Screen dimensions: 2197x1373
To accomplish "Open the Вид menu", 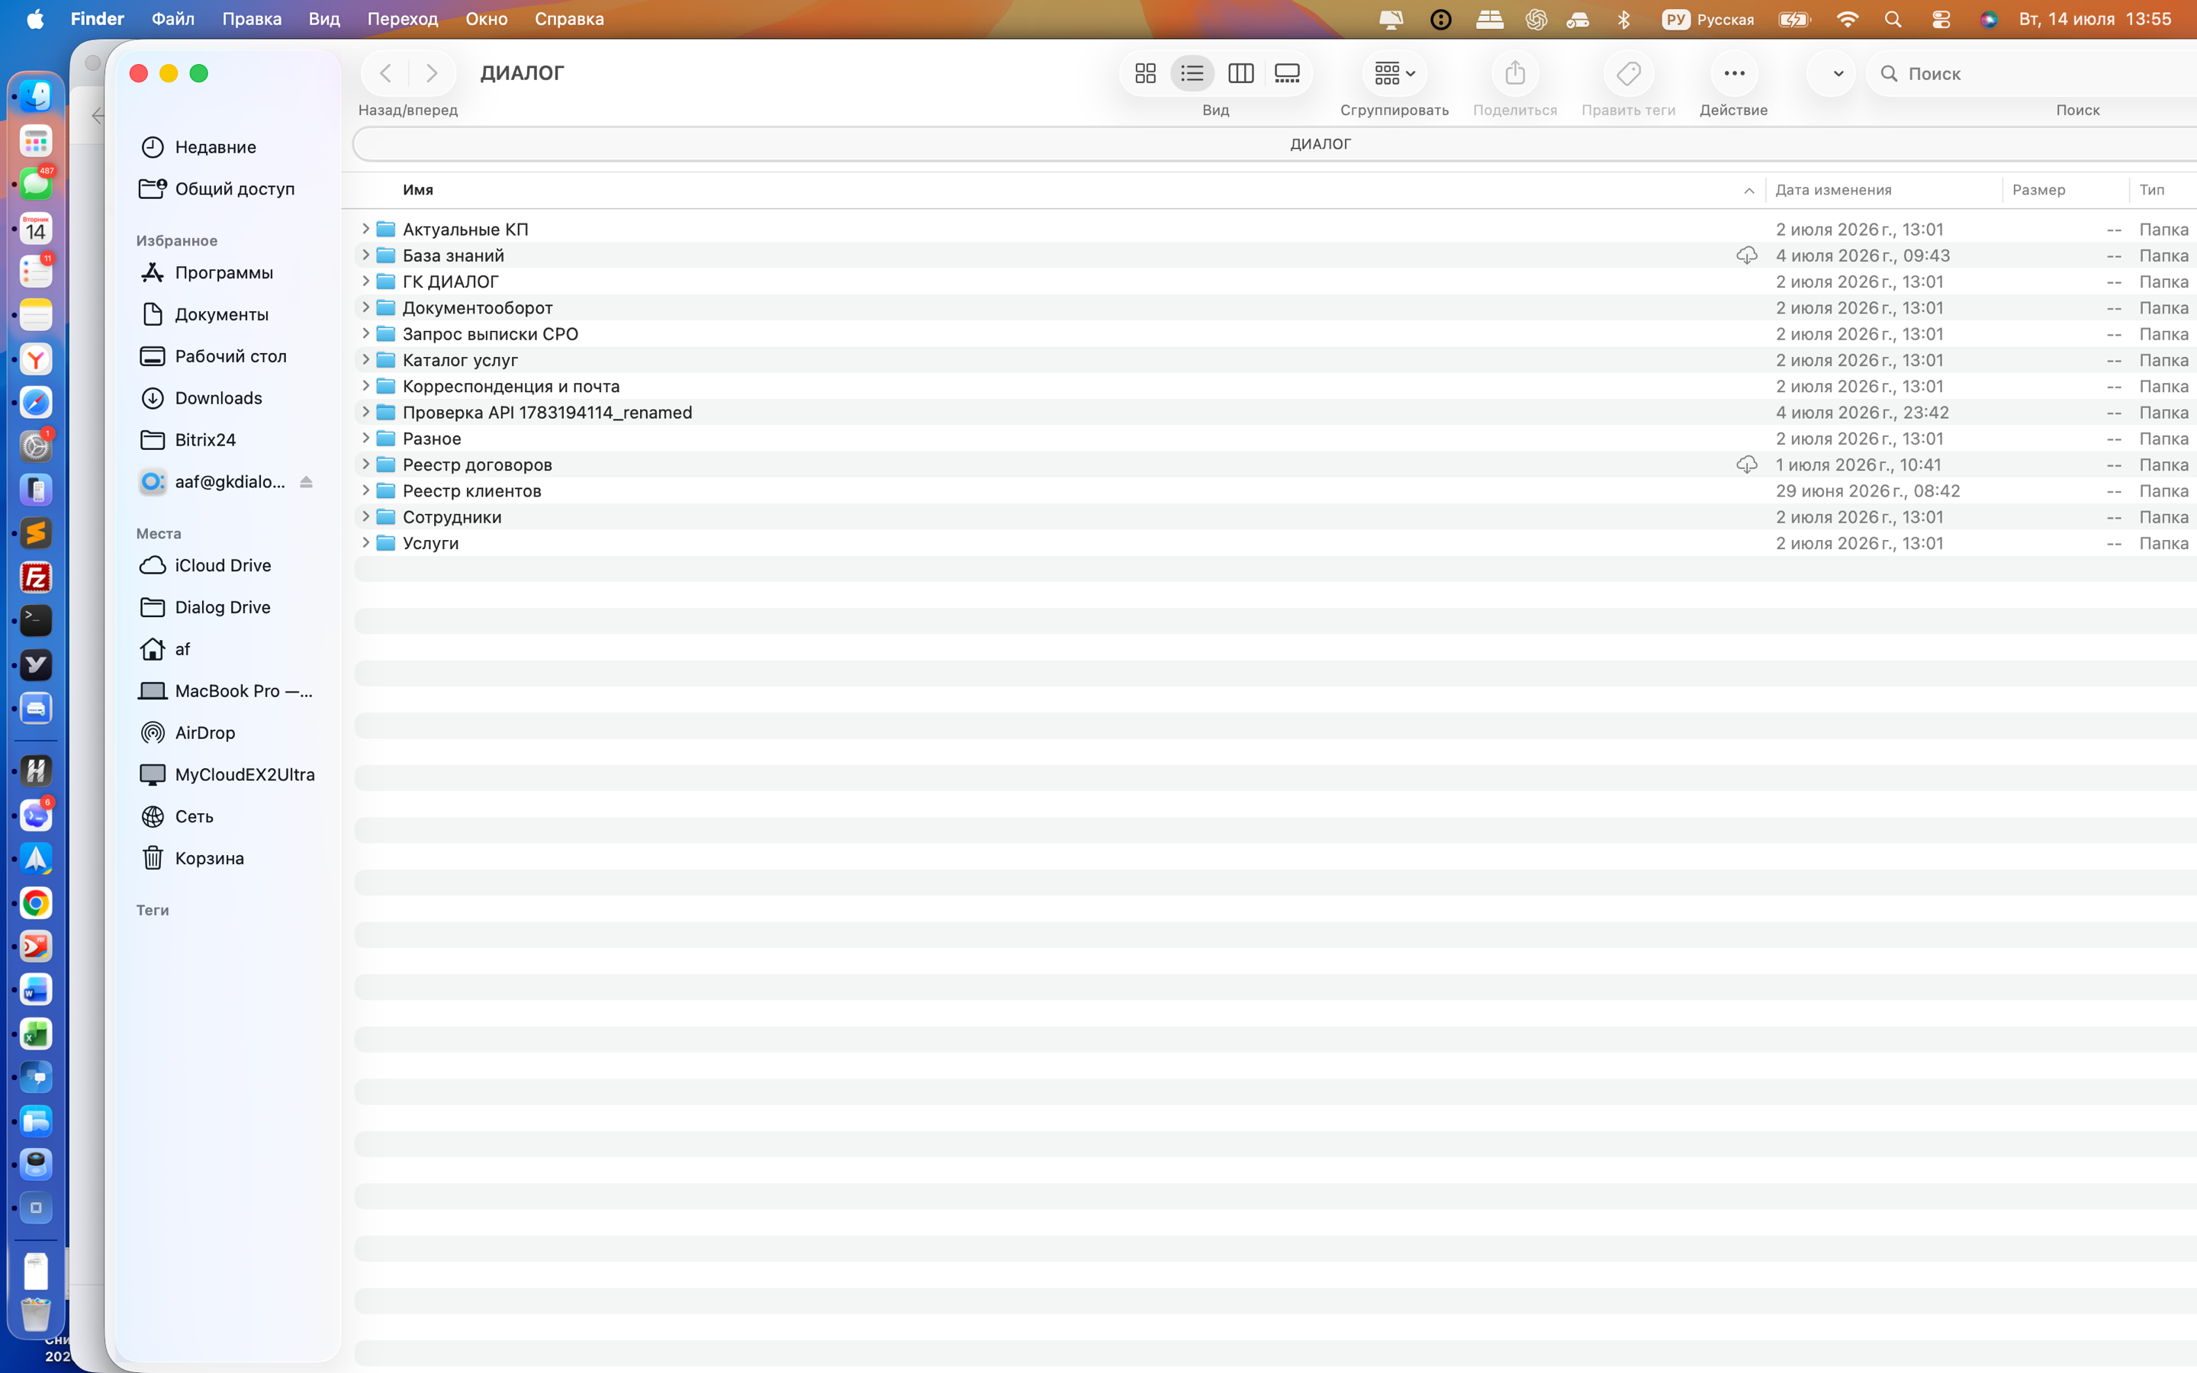I will [x=323, y=19].
